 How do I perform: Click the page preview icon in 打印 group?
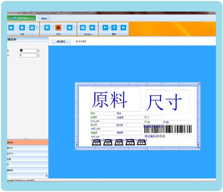tap(47, 27)
